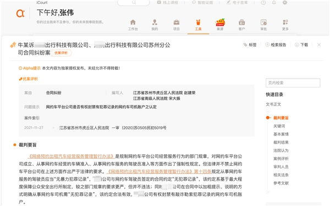Click the 下载 download button
330x206 pixels.
click(x=301, y=45)
